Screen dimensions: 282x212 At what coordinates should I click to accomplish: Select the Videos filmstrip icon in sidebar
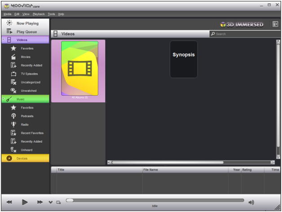[9, 40]
